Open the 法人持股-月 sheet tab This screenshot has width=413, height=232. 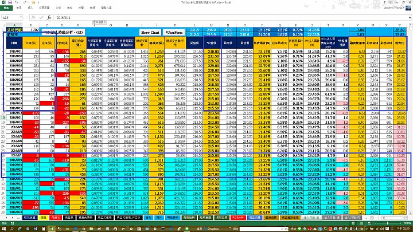point(352,218)
